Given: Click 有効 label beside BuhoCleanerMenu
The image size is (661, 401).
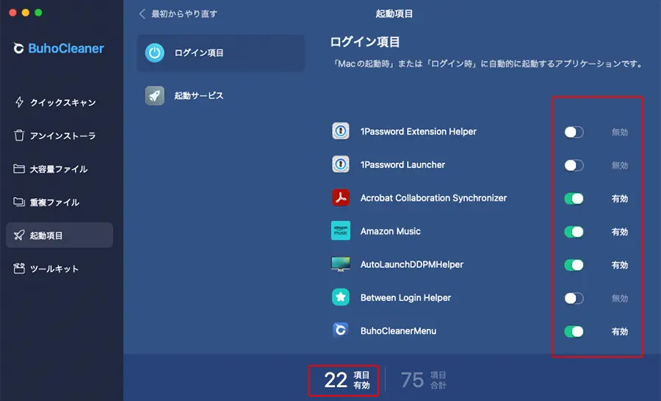Looking at the screenshot, I should pos(620,332).
